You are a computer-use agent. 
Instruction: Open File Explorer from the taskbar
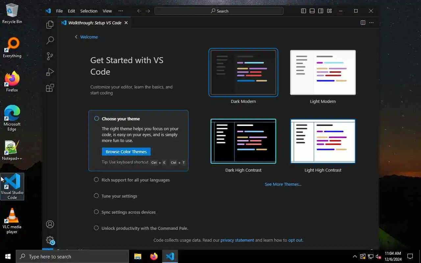(138, 256)
